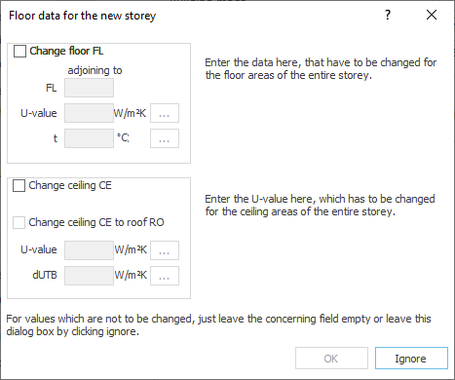Click the temperature t input field
The width and height of the screenshot is (455, 380).
click(89, 138)
